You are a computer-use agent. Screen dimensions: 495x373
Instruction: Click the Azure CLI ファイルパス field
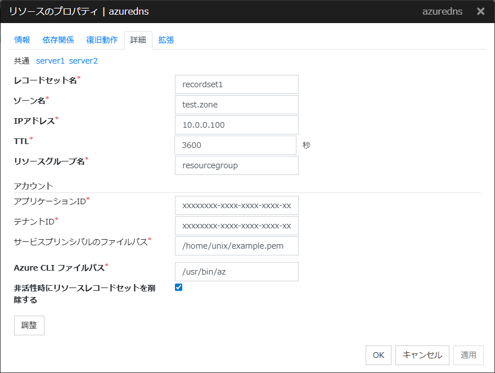point(236,272)
